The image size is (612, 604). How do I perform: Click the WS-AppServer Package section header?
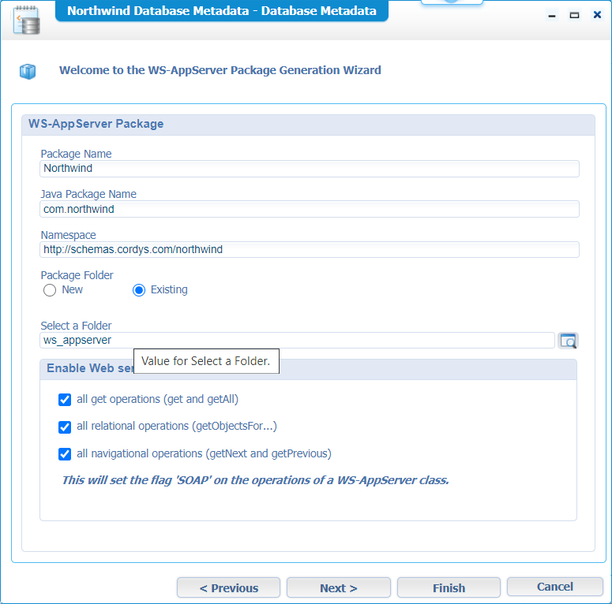point(308,125)
